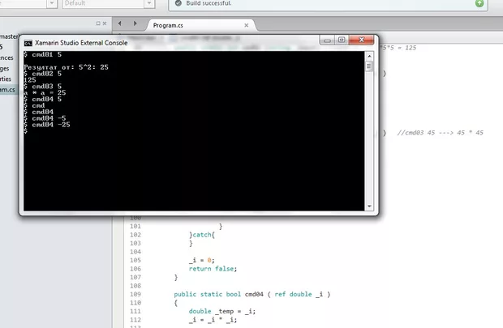Image resolution: width=503 pixels, height=328 pixels.
Task: Click the '5*5 = 125' comment text
Action: [399, 48]
